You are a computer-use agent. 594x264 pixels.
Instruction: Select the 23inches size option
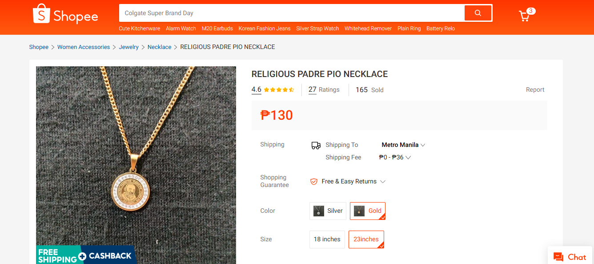pyautogui.click(x=366, y=239)
